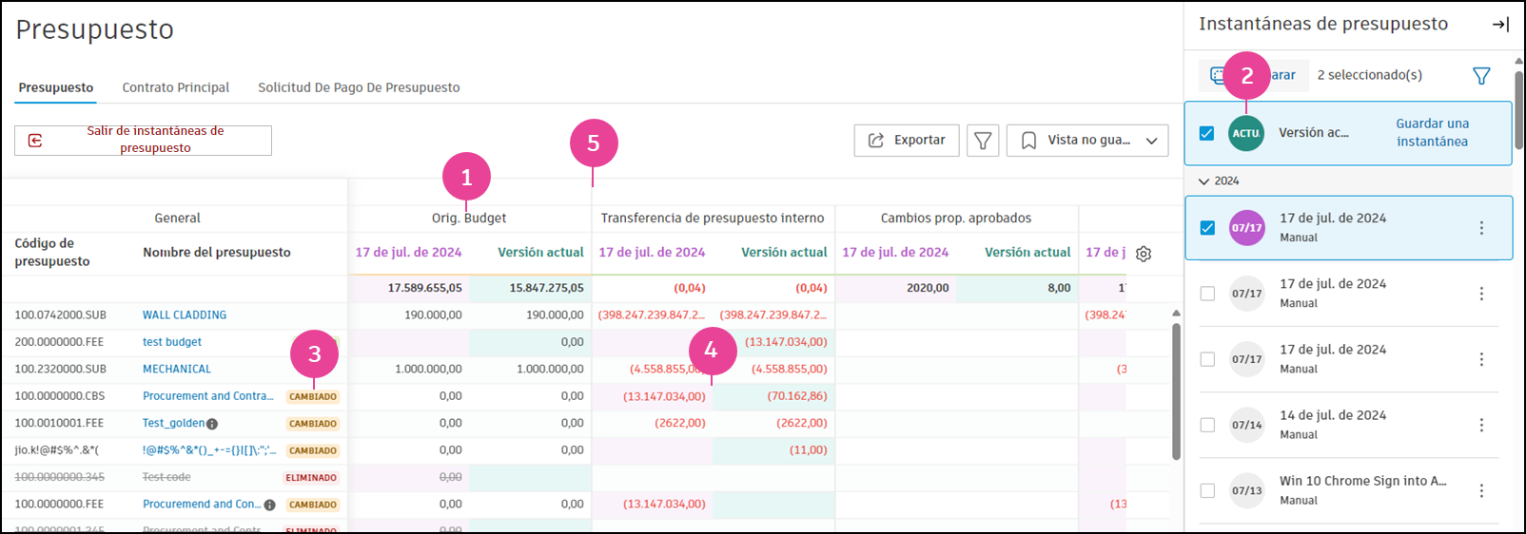1526x534 pixels.
Task: Click info icon beside Procuremend and Con...
Action: 269,505
